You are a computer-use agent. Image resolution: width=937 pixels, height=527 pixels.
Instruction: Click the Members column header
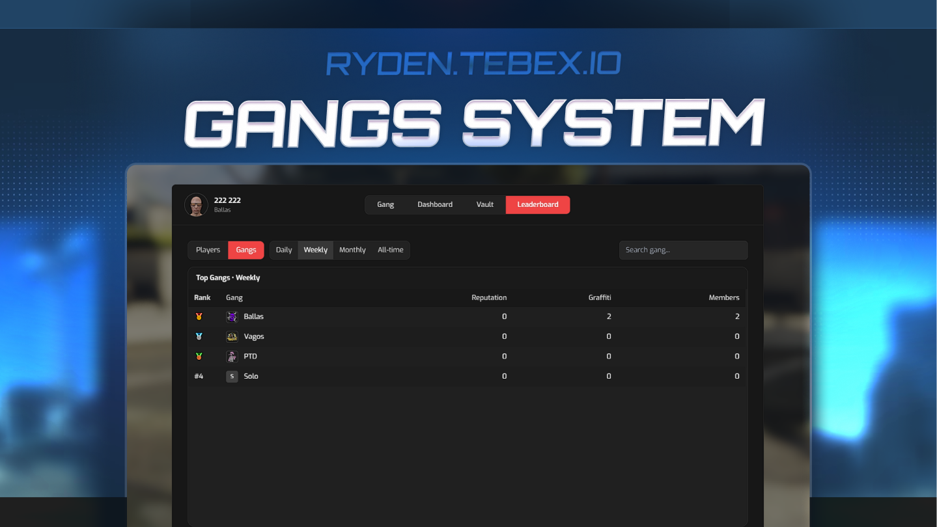[724, 297]
